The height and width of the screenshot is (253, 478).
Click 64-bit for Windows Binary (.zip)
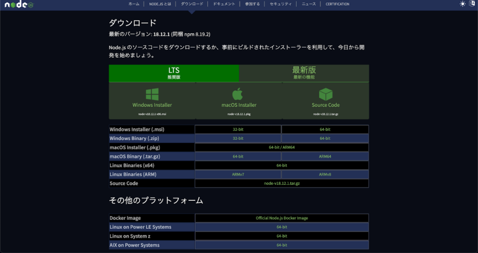pos(325,138)
